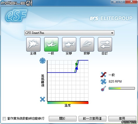This screenshot has width=138, height=124.
Task: Click the temperature level bar beside thermometer
Action: click(122, 88)
